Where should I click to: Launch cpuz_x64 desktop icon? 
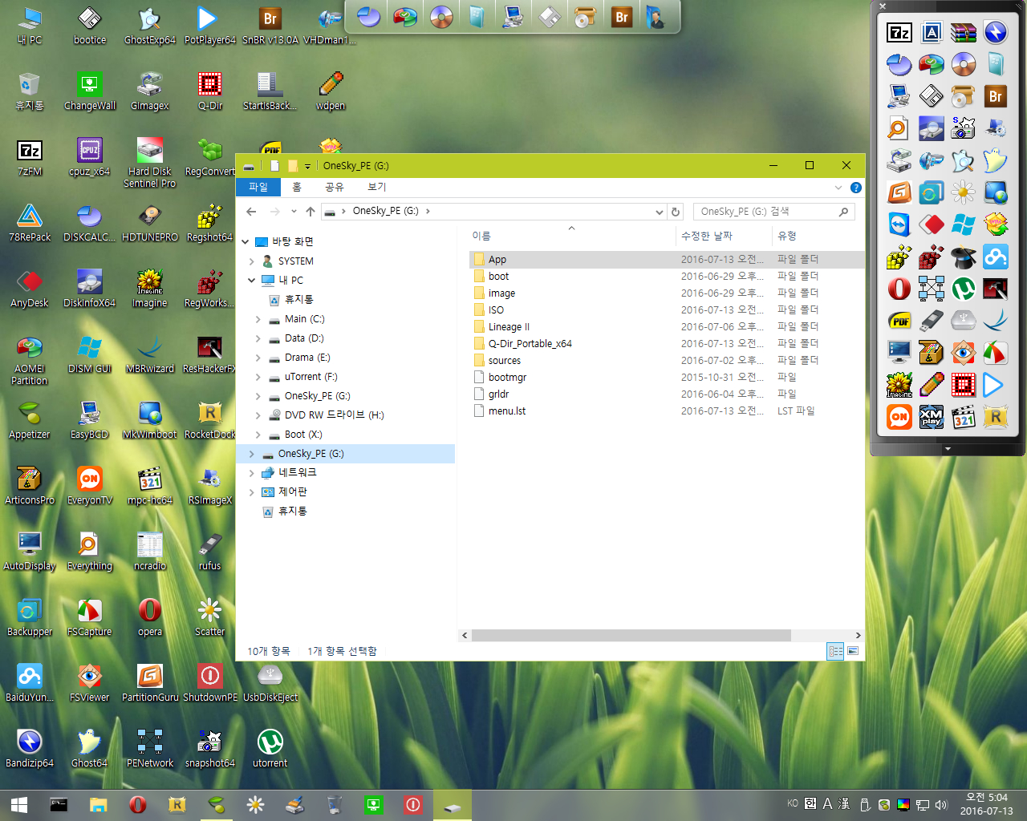click(x=90, y=157)
